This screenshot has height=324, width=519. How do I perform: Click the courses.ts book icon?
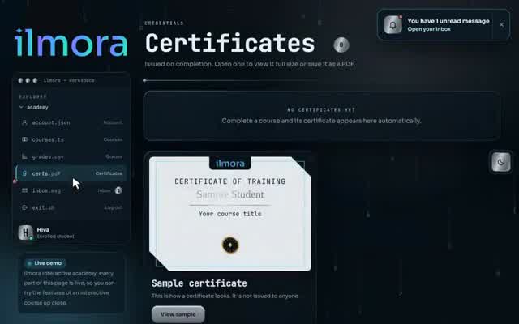pos(24,139)
